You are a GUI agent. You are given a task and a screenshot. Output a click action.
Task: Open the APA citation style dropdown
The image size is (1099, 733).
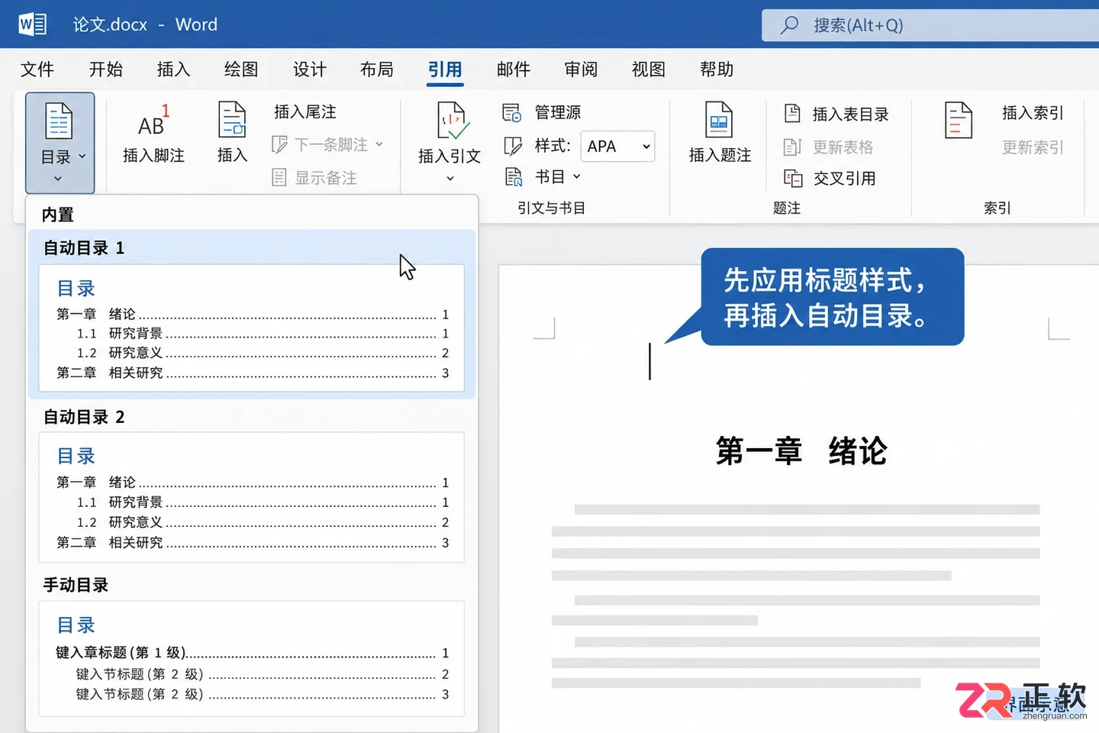tap(617, 146)
